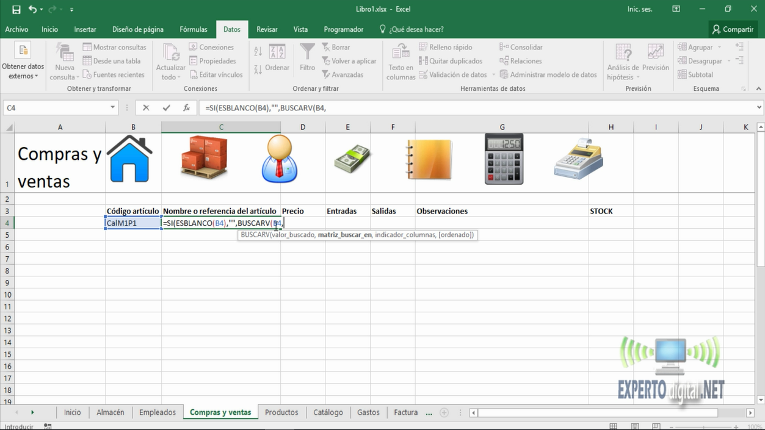
Task: Click the blue house image in the sheet
Action: [129, 159]
